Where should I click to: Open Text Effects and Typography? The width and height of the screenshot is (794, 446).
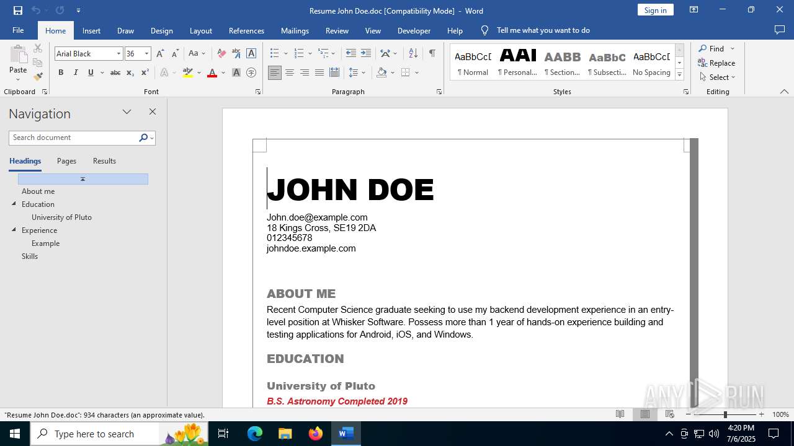(x=164, y=72)
